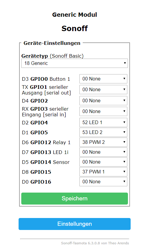
Task: Open the GPIO4 dropdown showing 52 LED 1
Action: coord(103,122)
